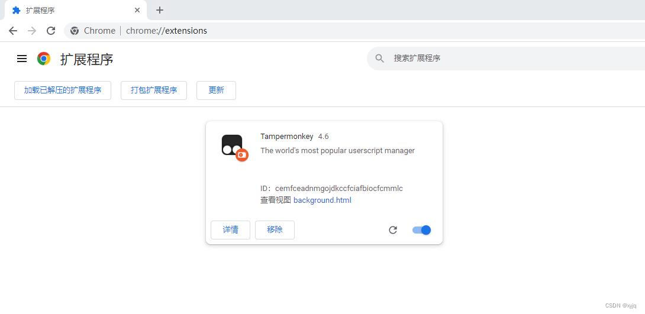Screen dimensions: 645x314
Task: Open the hamburger main menu
Action: coord(22,59)
